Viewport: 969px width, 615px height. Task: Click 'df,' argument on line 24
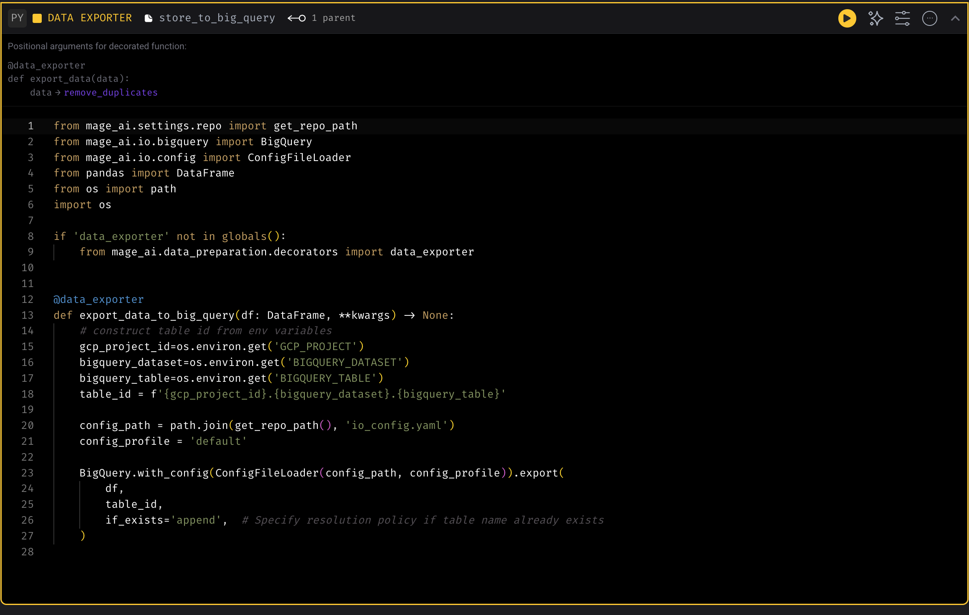114,489
